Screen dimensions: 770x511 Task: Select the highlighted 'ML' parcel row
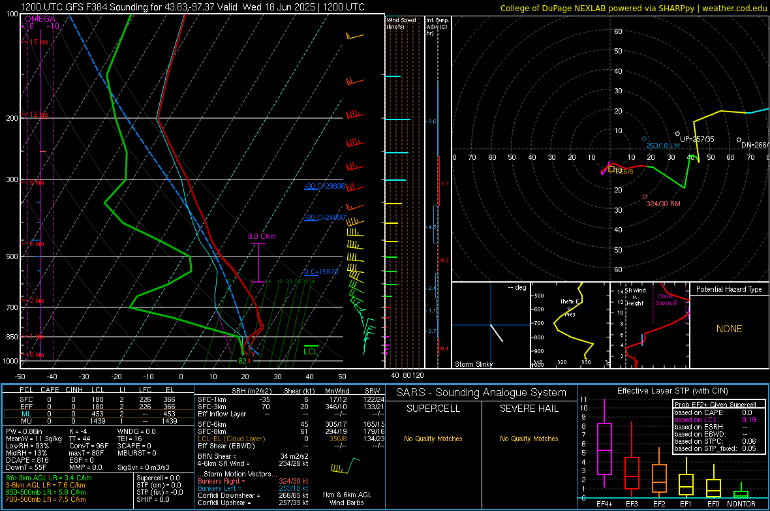[98, 414]
